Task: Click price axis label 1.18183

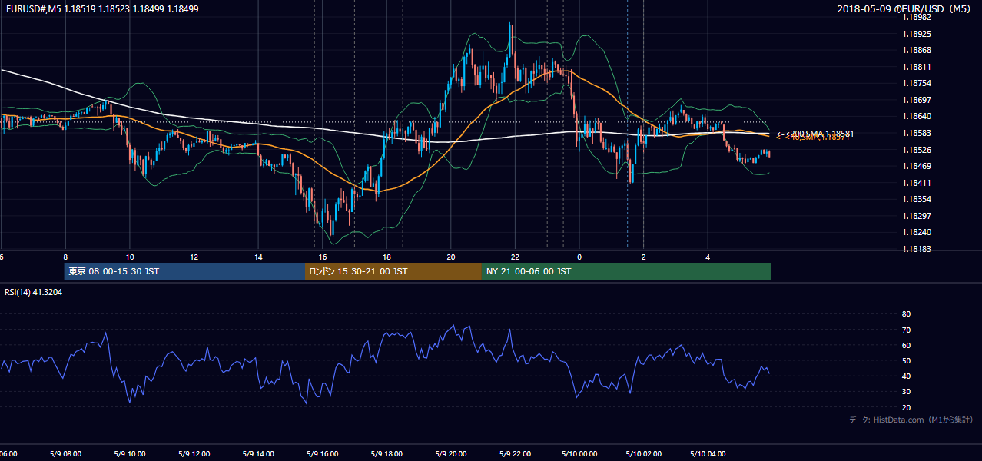Action: [917, 249]
